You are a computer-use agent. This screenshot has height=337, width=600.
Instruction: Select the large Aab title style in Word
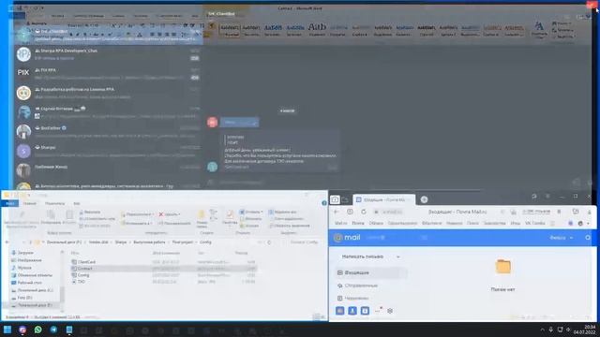(x=317, y=29)
